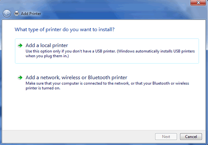Click the What type of printer question heading
The height and width of the screenshot is (145, 208).
pyautogui.click(x=65, y=29)
